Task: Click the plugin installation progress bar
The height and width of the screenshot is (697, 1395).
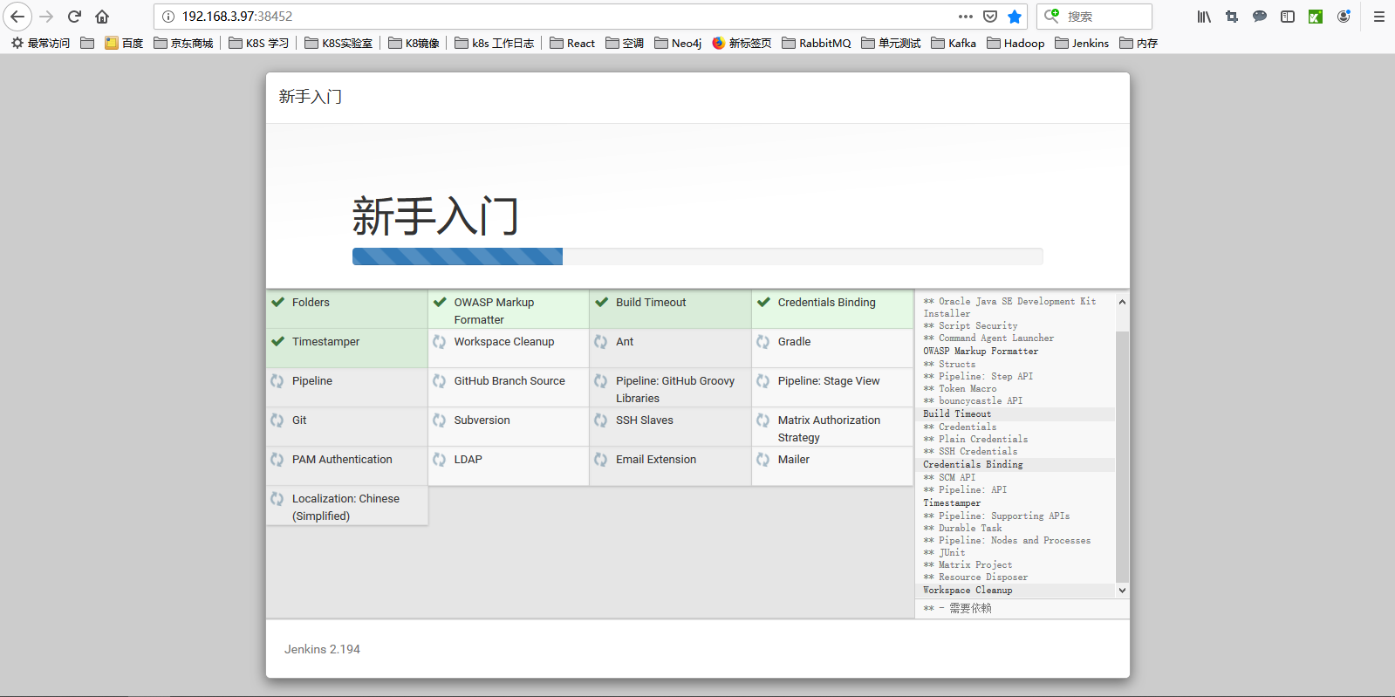Action: pos(697,256)
